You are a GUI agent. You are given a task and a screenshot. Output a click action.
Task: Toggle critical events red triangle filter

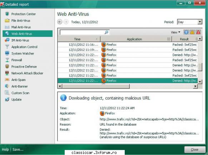click(x=198, y=32)
